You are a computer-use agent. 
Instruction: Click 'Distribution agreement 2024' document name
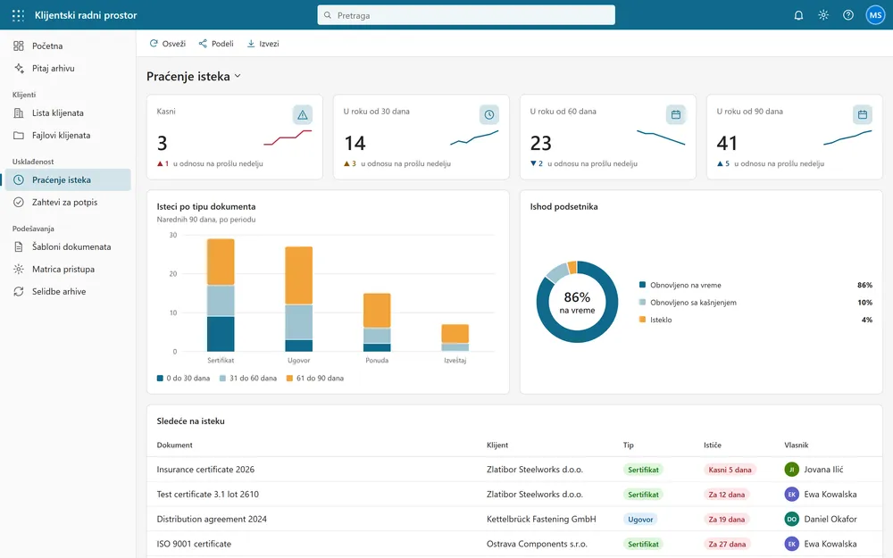tap(212, 520)
